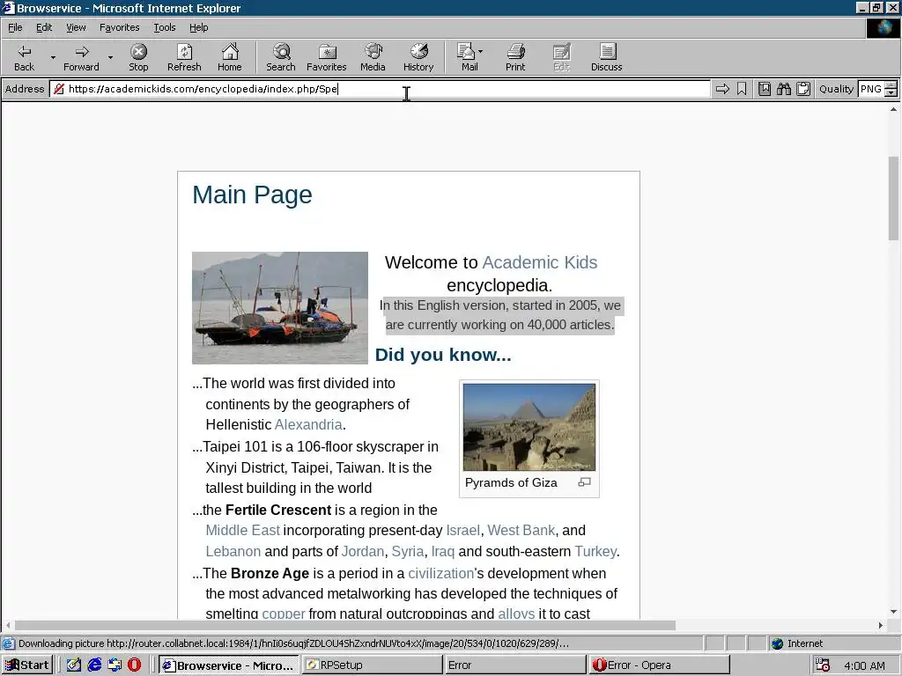
Task: Click the system tray icon by clock
Action: (824, 665)
